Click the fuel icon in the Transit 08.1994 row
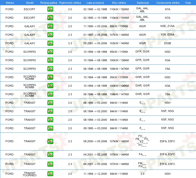Image resolution: width=196 pixels, height=178 pixels. pos(50,119)
